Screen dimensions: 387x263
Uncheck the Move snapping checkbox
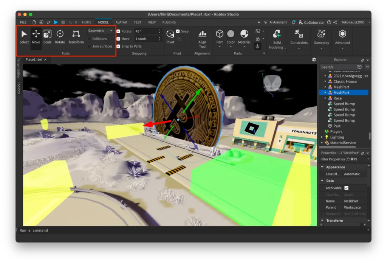[118, 39]
